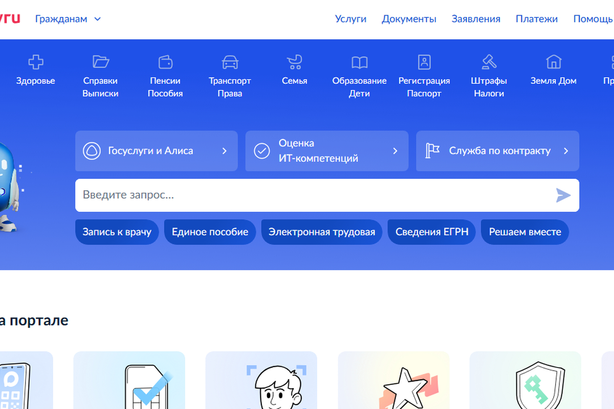Open the Штрафы Налоги gavel icon
The width and height of the screenshot is (614, 409).
click(489, 62)
